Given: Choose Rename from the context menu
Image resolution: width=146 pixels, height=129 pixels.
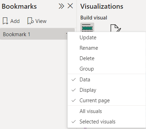Looking at the screenshot, I should (107, 48).
